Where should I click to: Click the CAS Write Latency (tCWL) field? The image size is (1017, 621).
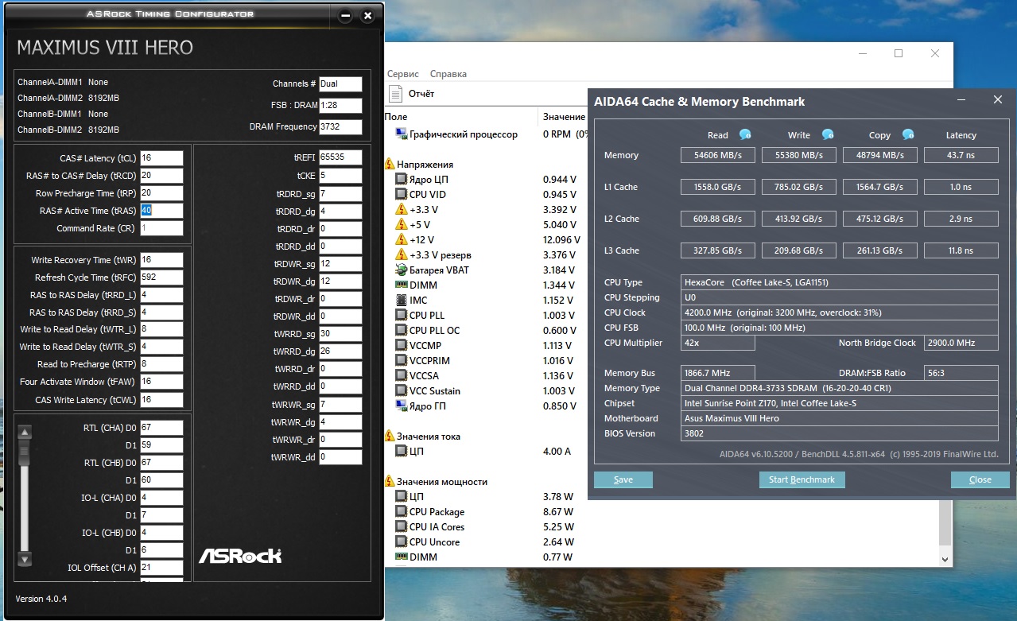click(161, 399)
